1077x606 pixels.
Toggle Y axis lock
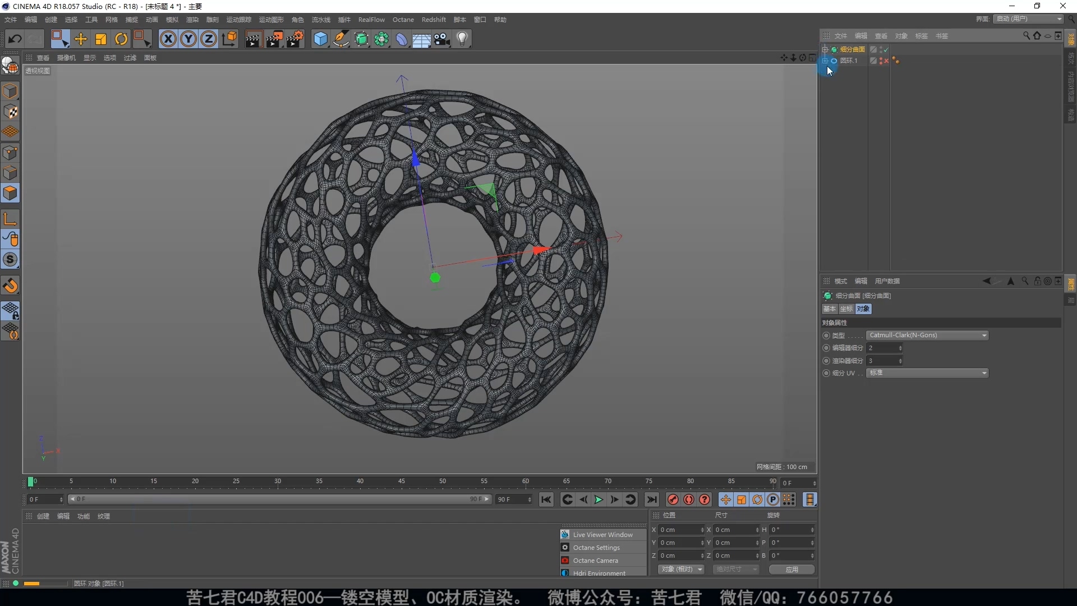[188, 39]
